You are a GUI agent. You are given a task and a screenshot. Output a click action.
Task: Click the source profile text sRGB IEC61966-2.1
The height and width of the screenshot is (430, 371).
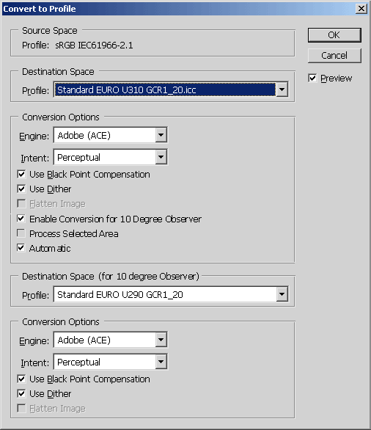pyautogui.click(x=94, y=45)
